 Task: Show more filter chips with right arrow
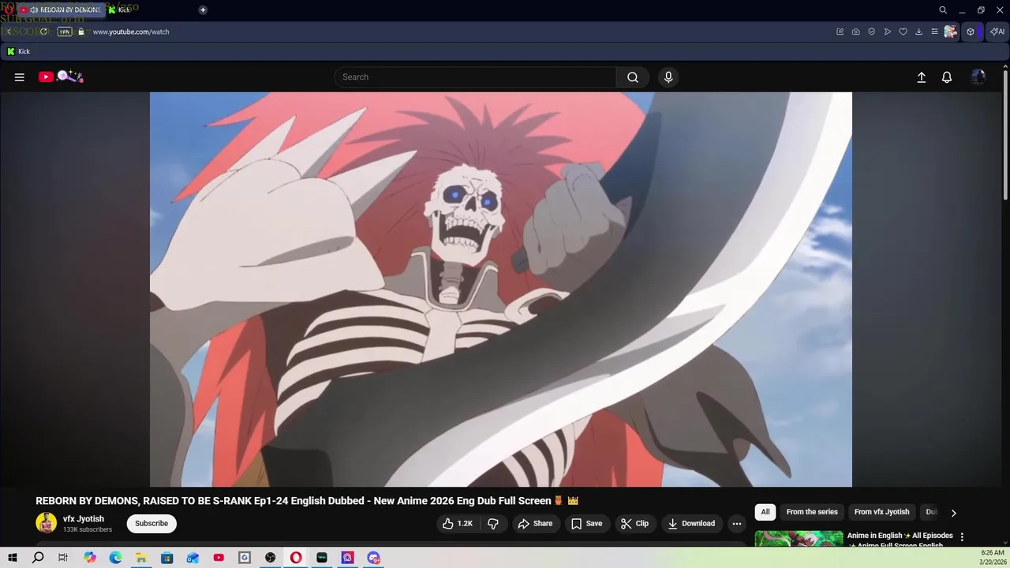click(x=953, y=513)
